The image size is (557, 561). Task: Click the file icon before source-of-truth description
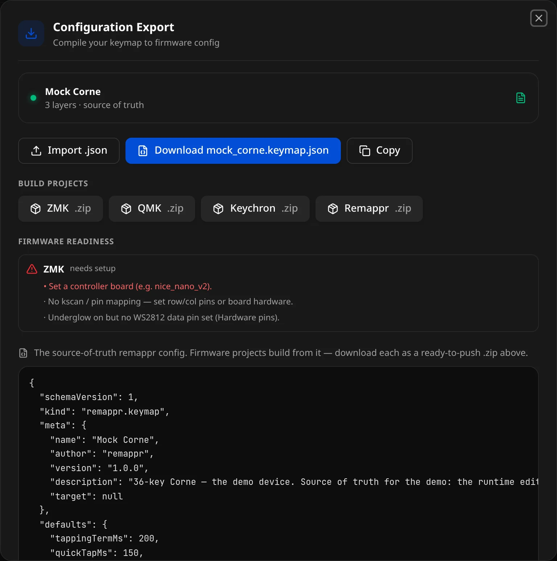coord(23,353)
